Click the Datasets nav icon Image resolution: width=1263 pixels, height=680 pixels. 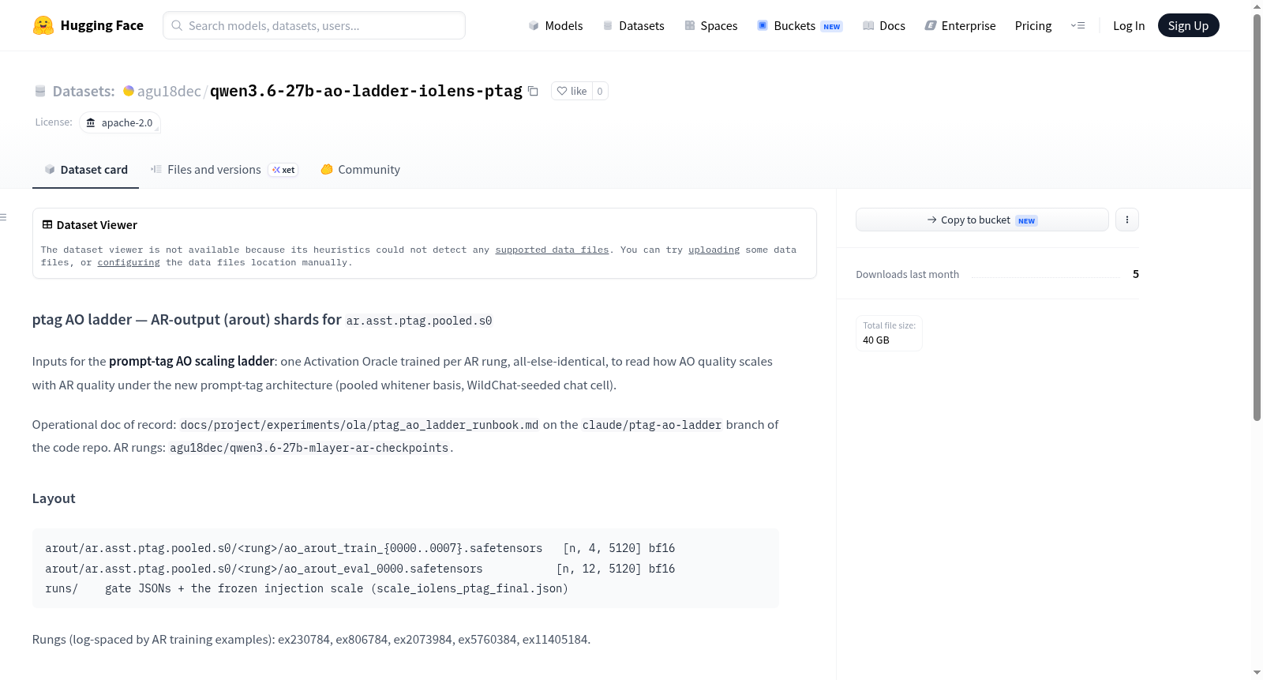click(x=608, y=25)
